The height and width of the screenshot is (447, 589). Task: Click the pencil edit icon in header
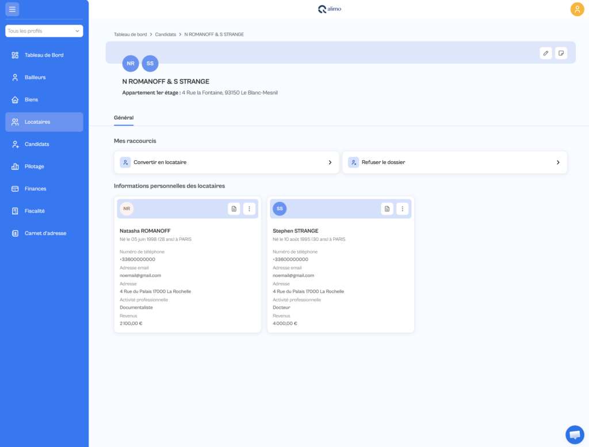pyautogui.click(x=546, y=53)
